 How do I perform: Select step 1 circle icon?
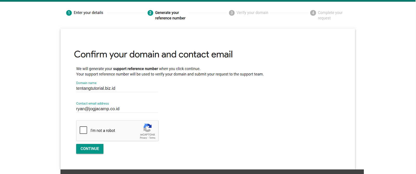[69, 13]
